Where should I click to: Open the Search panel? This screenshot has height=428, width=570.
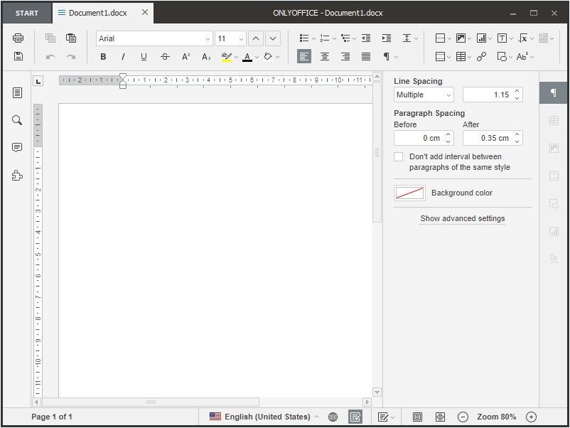click(x=17, y=120)
